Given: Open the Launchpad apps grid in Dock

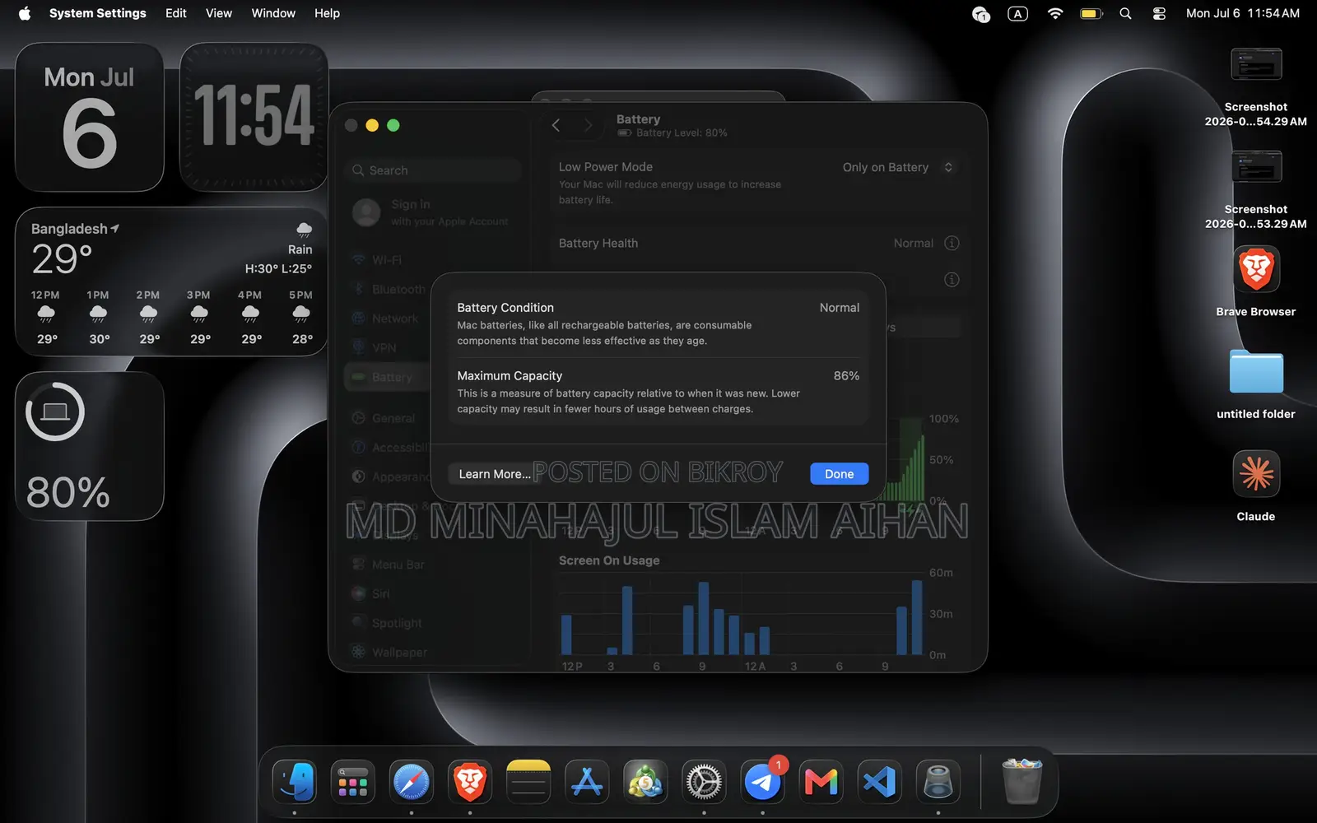Looking at the screenshot, I should [x=352, y=782].
